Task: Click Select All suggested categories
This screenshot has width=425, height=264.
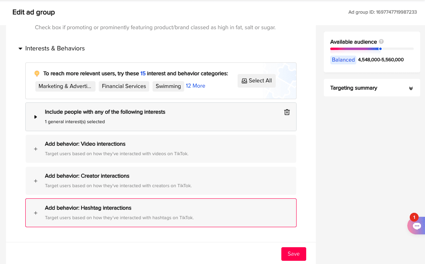Action: tap(256, 81)
